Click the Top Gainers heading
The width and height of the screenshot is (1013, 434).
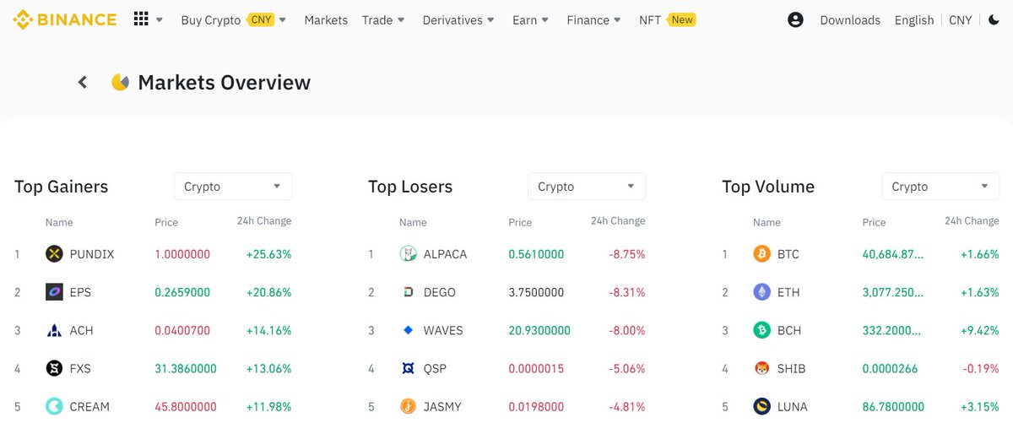point(62,187)
